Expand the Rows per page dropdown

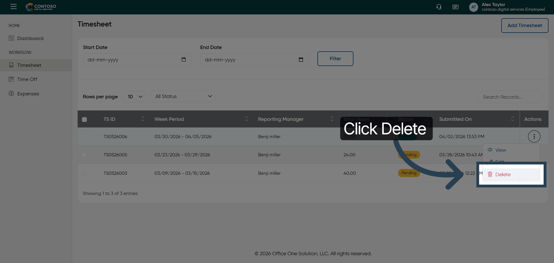[134, 97]
